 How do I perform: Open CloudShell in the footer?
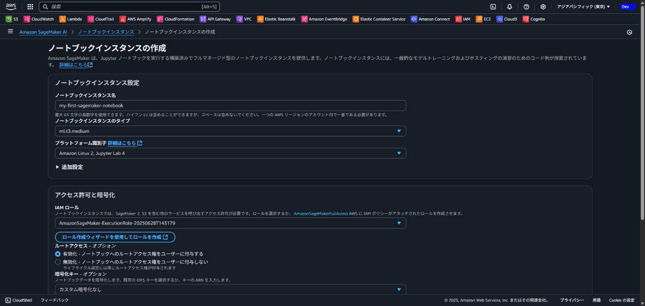(19, 300)
